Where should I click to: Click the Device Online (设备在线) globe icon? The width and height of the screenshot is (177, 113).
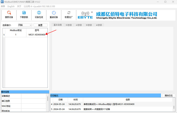[39, 13]
